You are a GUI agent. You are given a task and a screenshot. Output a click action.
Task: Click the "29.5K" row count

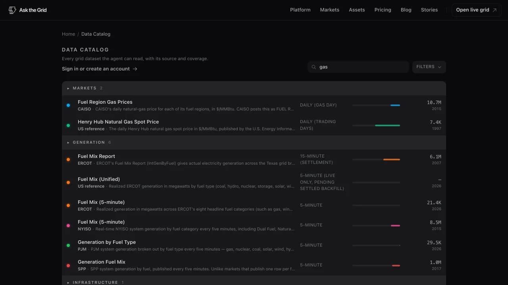[x=434, y=243]
